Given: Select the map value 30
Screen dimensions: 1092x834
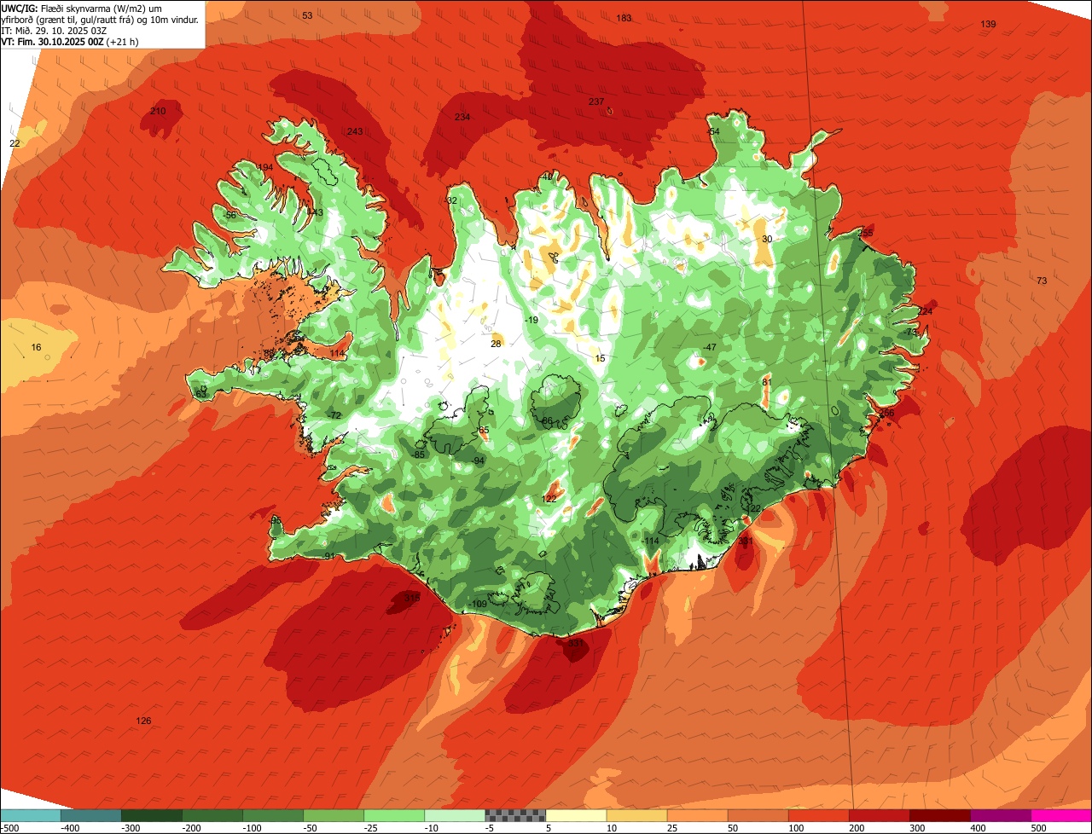Looking at the screenshot, I should 767,239.
